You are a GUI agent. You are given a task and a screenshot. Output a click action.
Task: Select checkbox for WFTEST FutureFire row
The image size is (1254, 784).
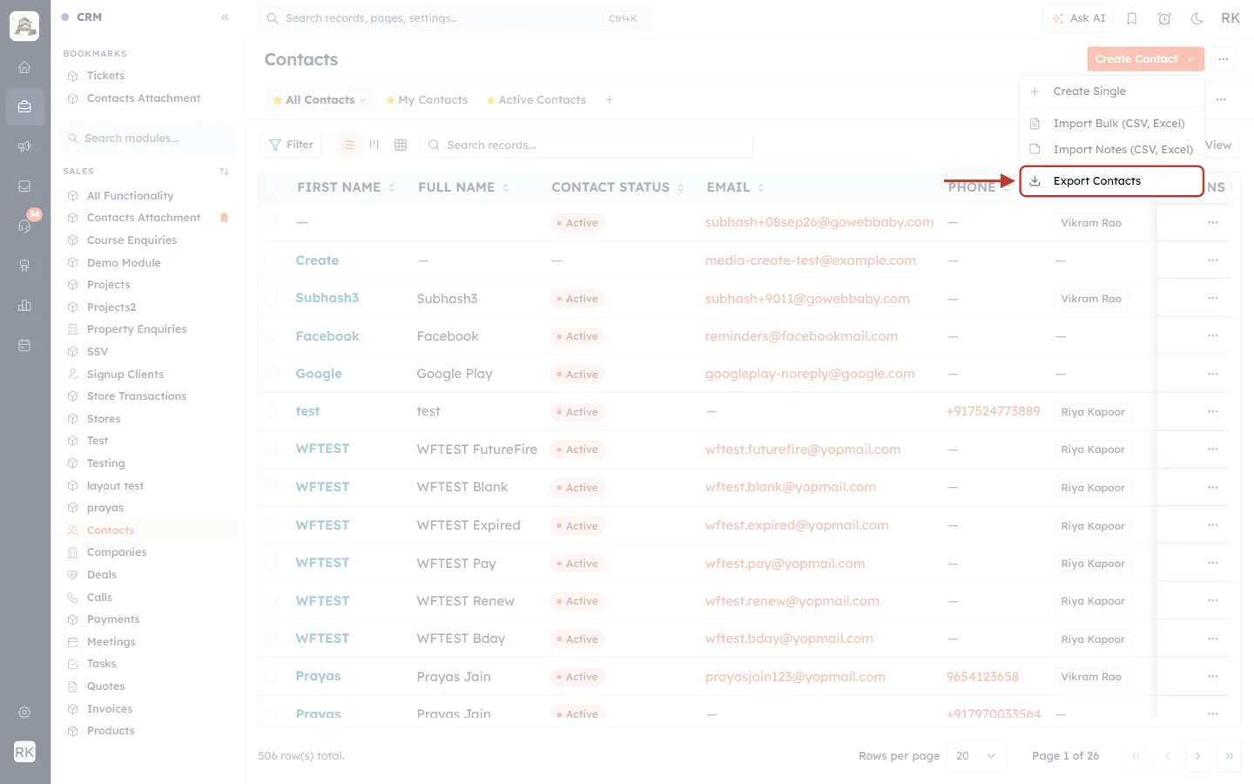[x=272, y=449]
